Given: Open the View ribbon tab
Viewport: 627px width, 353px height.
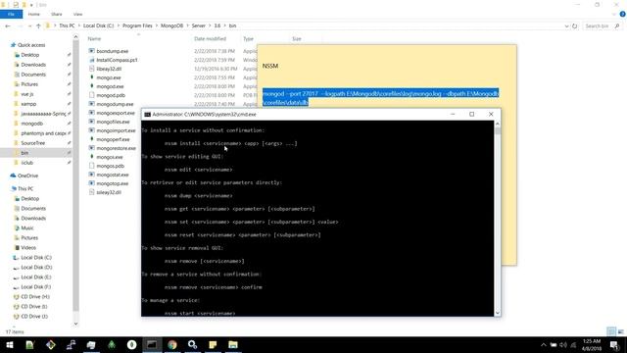Looking at the screenshot, I should click(x=78, y=14).
